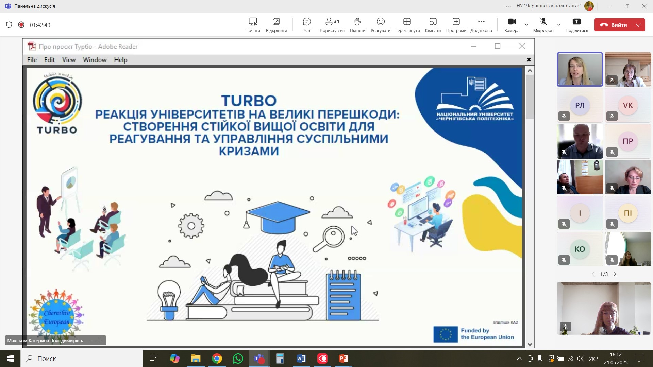Image resolution: width=653 pixels, height=367 pixels.
Task: Leave the meeting with Вийти button
Action: coord(613,25)
